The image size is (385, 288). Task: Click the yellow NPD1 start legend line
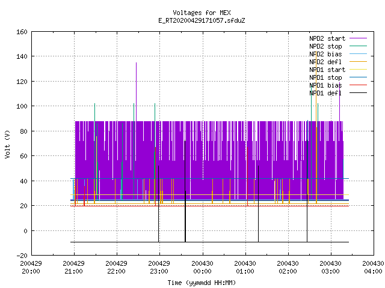tap(359, 70)
